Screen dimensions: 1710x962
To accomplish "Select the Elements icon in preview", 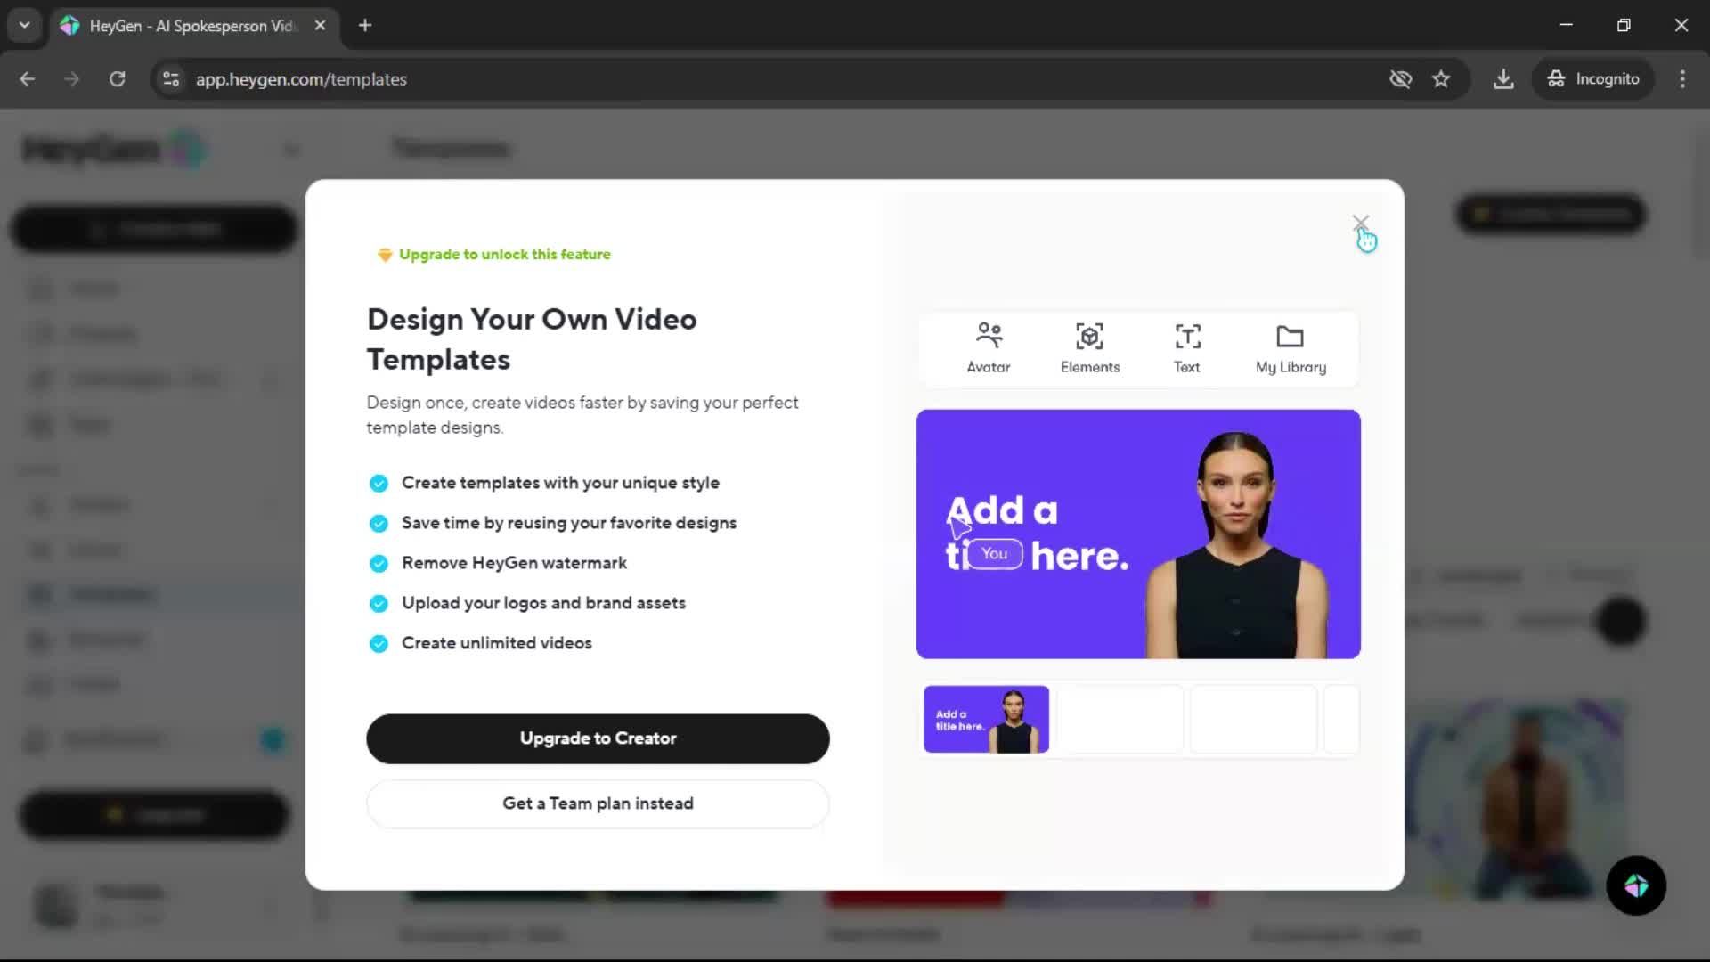I will (1089, 337).
